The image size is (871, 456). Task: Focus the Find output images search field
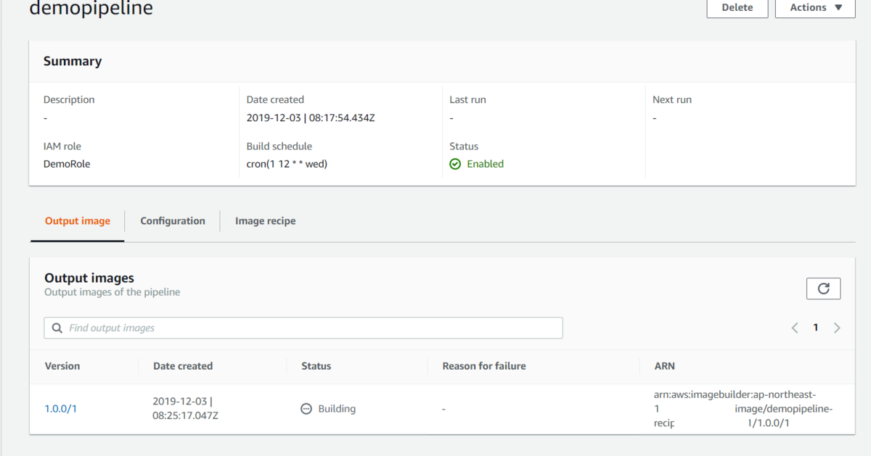pos(312,328)
